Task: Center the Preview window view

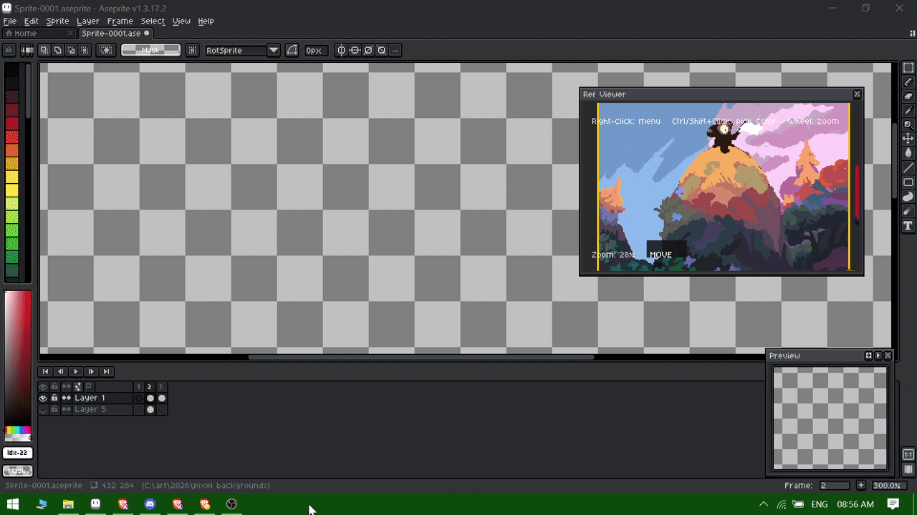Action: click(869, 355)
